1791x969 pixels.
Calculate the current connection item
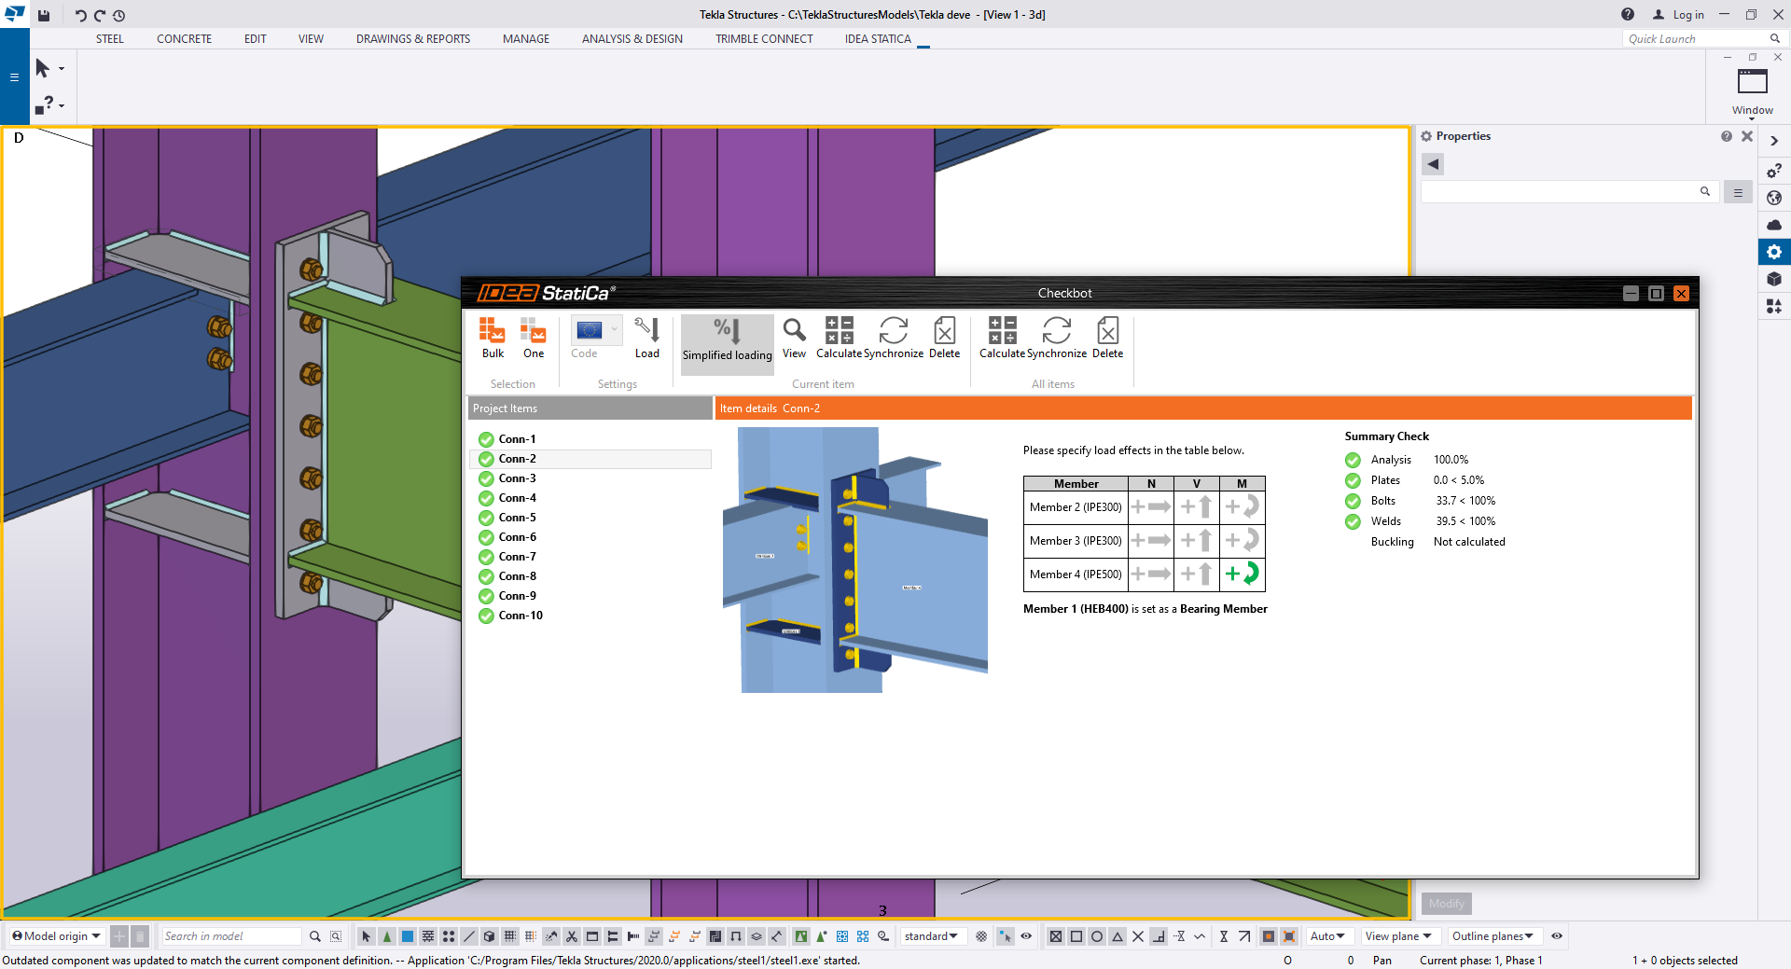[839, 338]
